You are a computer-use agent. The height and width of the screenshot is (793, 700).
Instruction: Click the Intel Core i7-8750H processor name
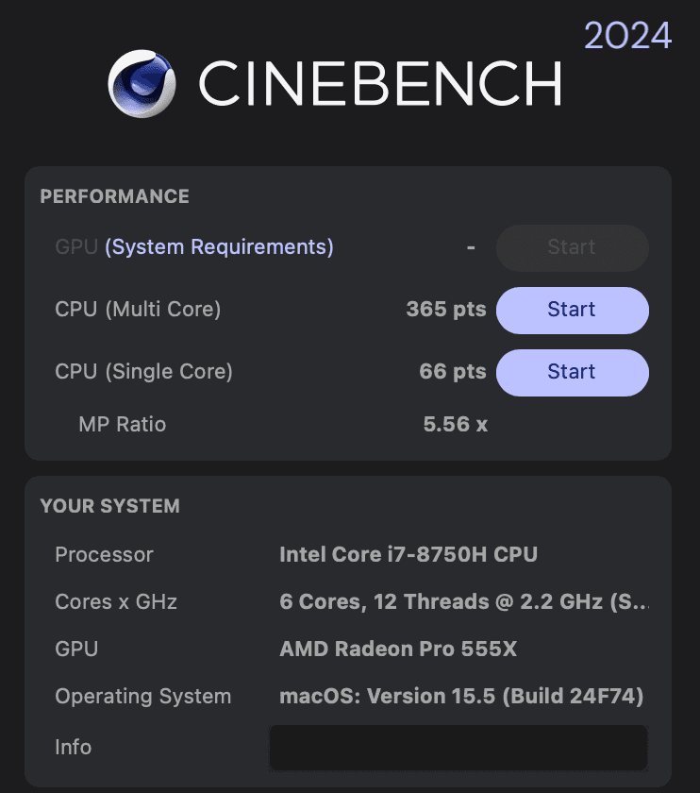pyautogui.click(x=408, y=555)
